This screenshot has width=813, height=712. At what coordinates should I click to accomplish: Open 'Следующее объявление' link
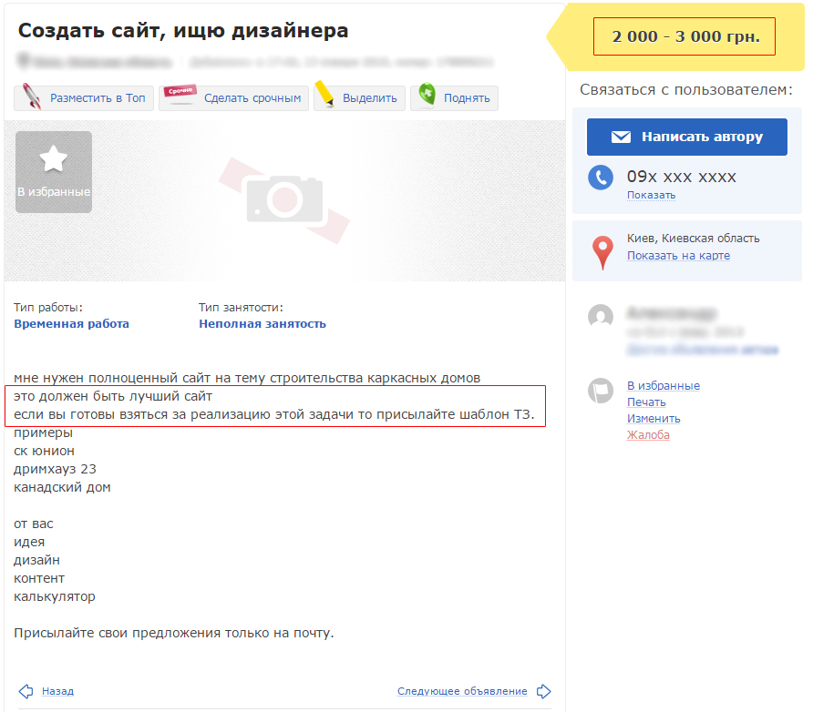point(462,692)
